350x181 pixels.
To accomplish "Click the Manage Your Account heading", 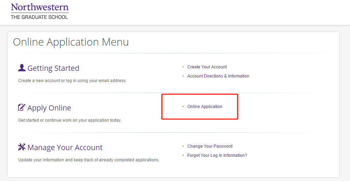I will [x=65, y=147].
